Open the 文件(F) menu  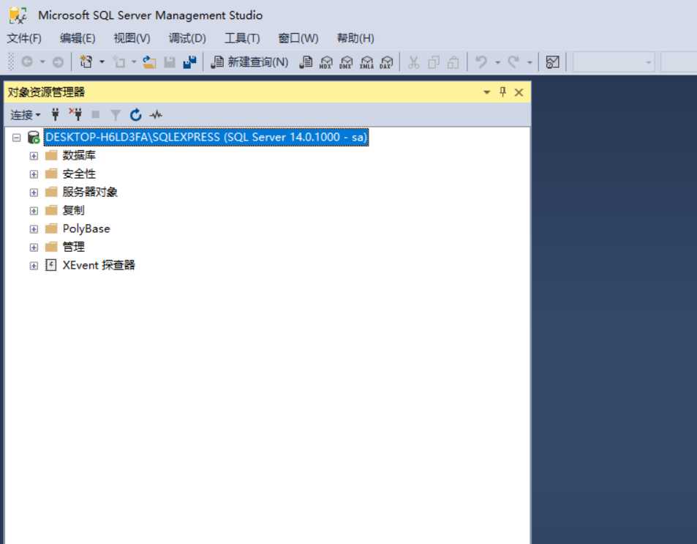point(24,38)
